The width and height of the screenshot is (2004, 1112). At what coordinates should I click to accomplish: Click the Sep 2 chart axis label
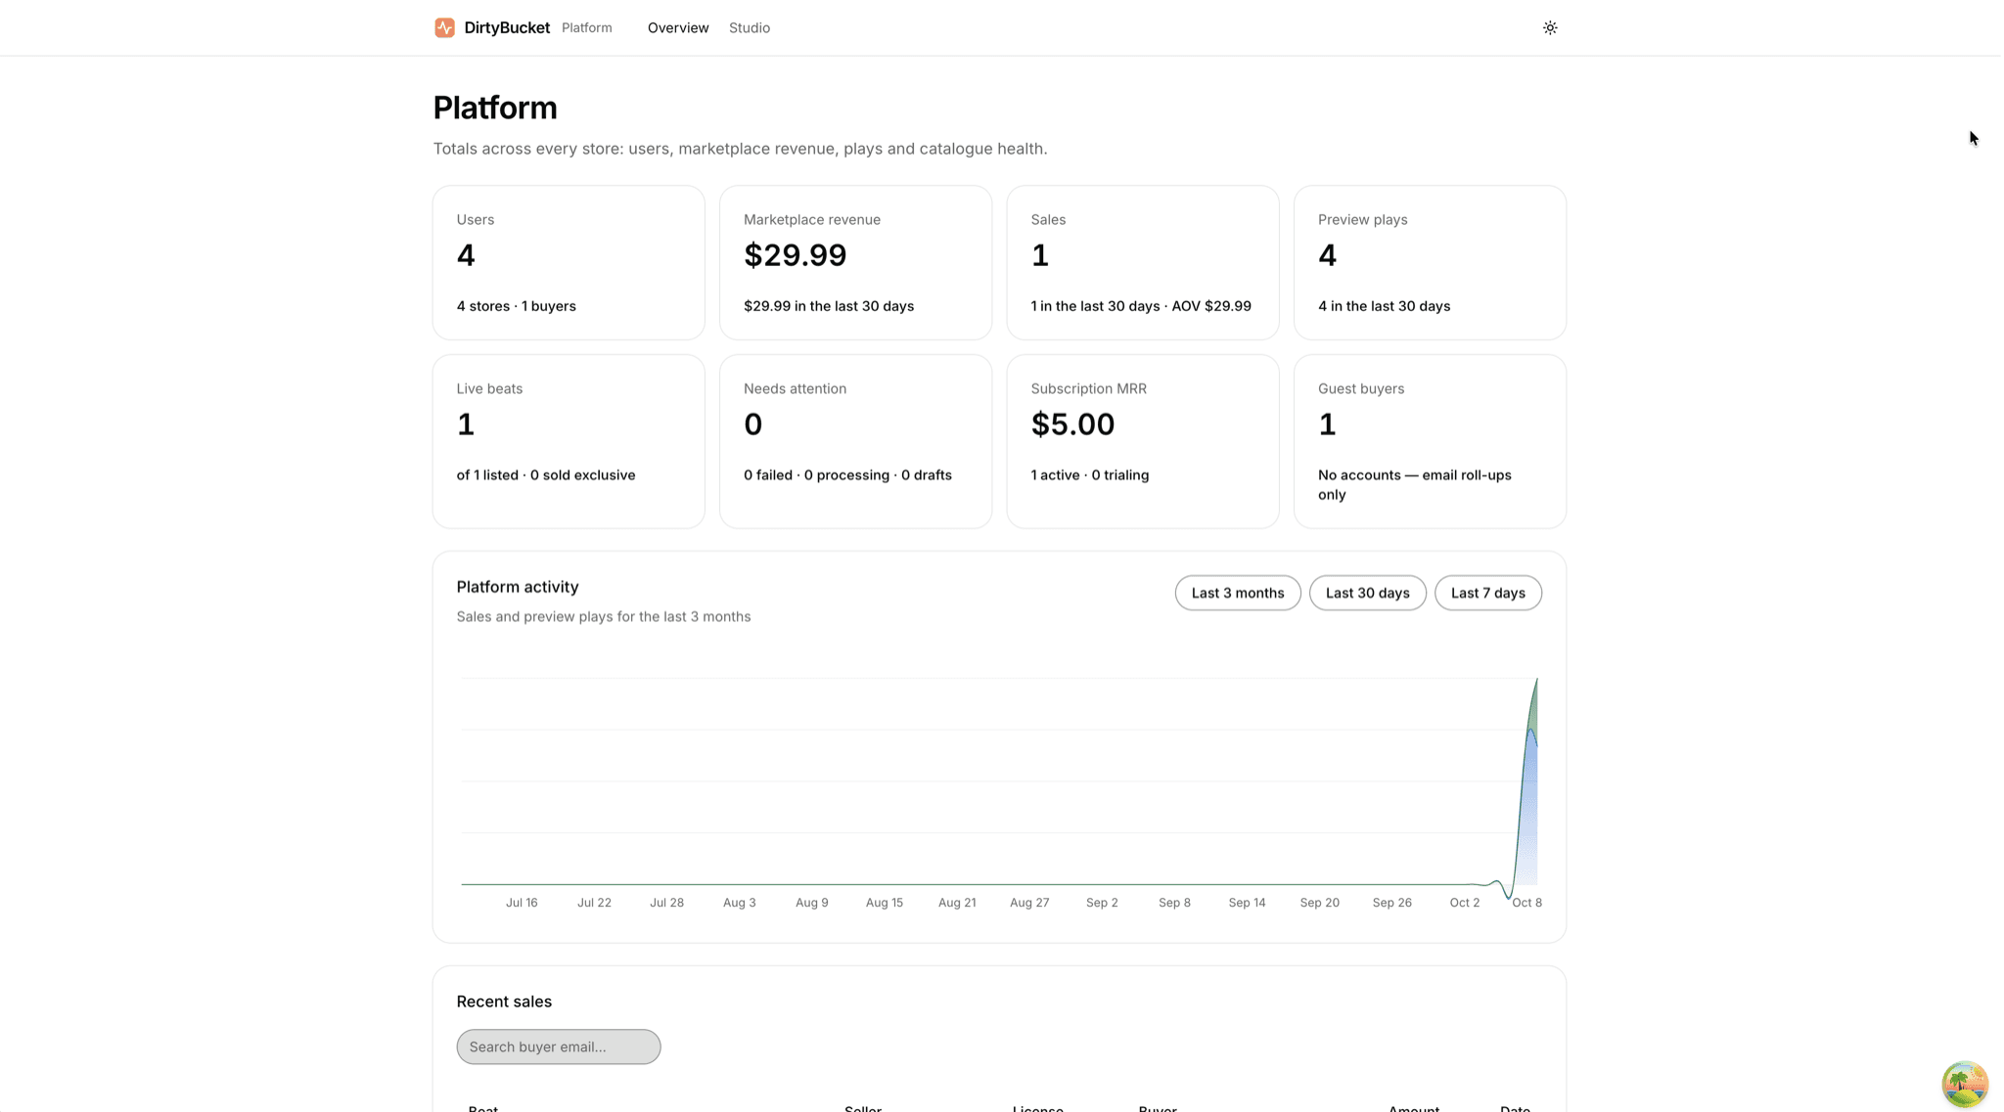(x=1102, y=903)
